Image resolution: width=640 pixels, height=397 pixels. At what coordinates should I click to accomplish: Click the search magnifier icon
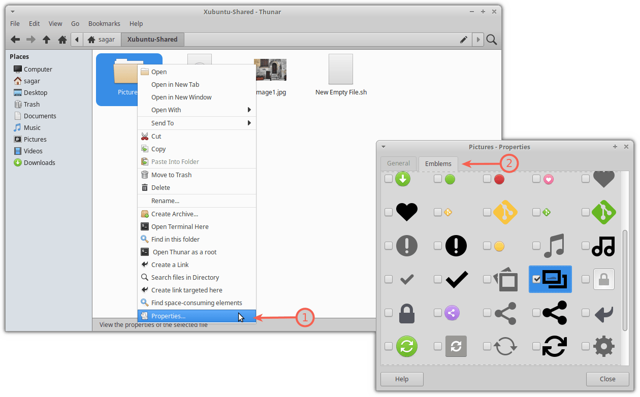(492, 40)
